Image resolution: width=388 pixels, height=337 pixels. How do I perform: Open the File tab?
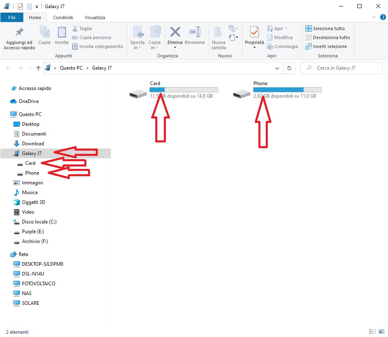point(12,18)
